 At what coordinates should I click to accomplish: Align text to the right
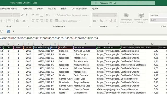coord(41,21)
